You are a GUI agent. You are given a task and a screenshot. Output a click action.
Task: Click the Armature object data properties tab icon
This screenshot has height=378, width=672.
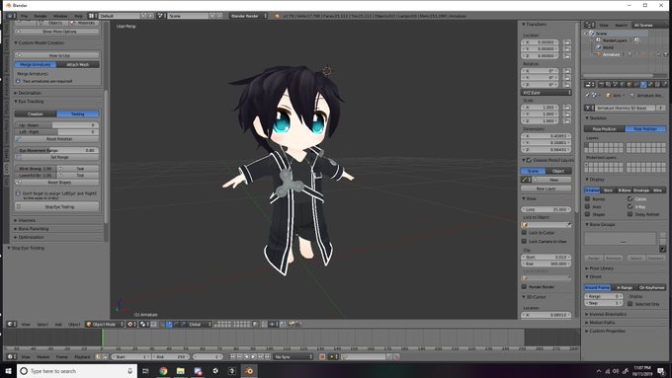(643, 84)
